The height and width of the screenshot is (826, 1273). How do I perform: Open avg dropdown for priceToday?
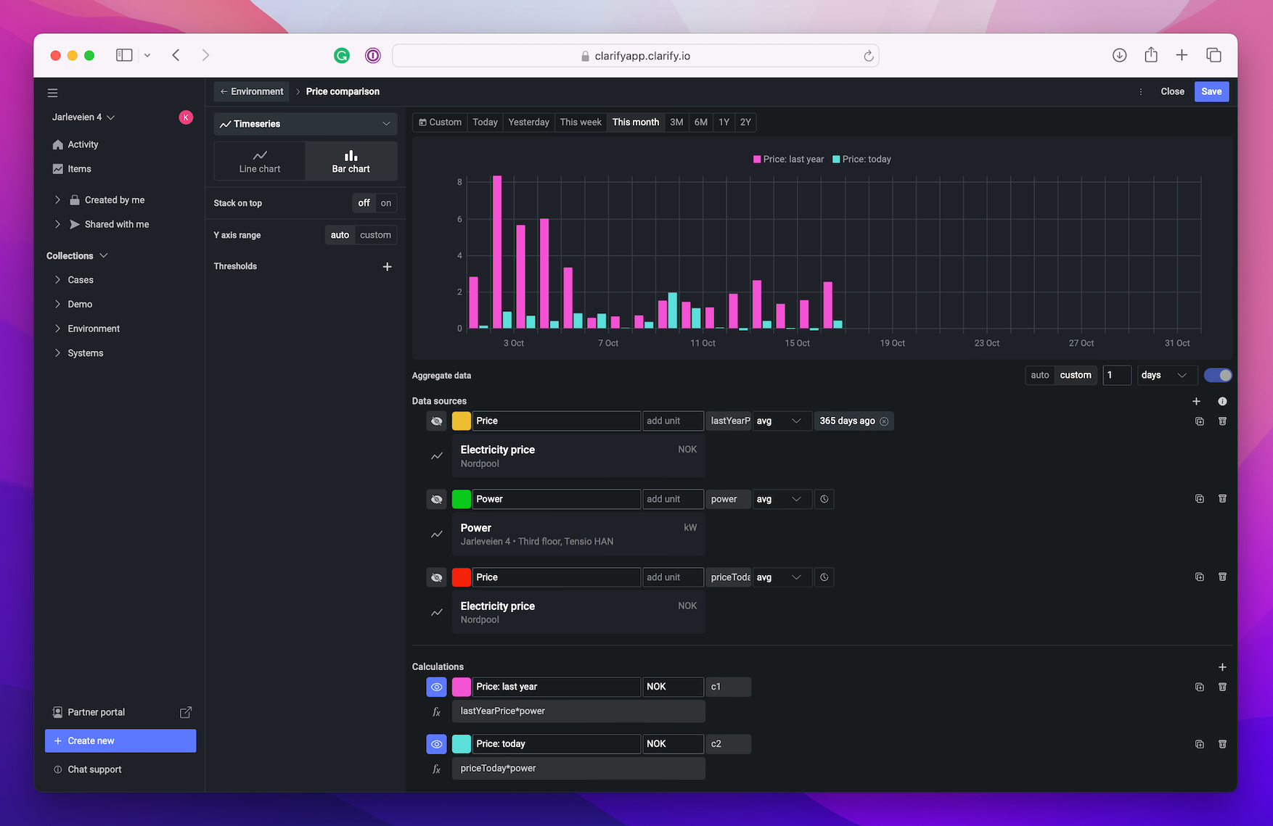click(781, 577)
